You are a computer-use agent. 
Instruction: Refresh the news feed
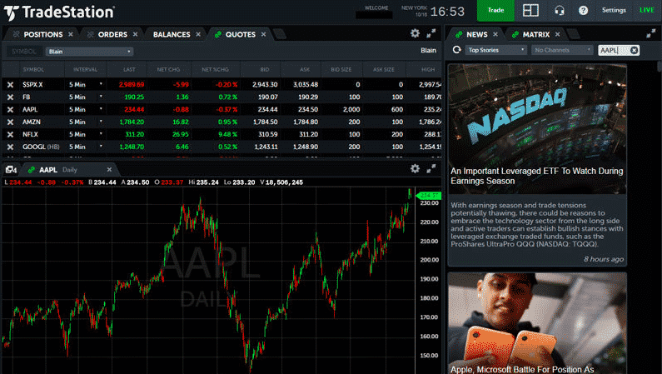456,50
